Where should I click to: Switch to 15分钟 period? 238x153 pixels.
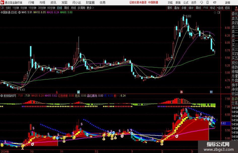click(32, 8)
